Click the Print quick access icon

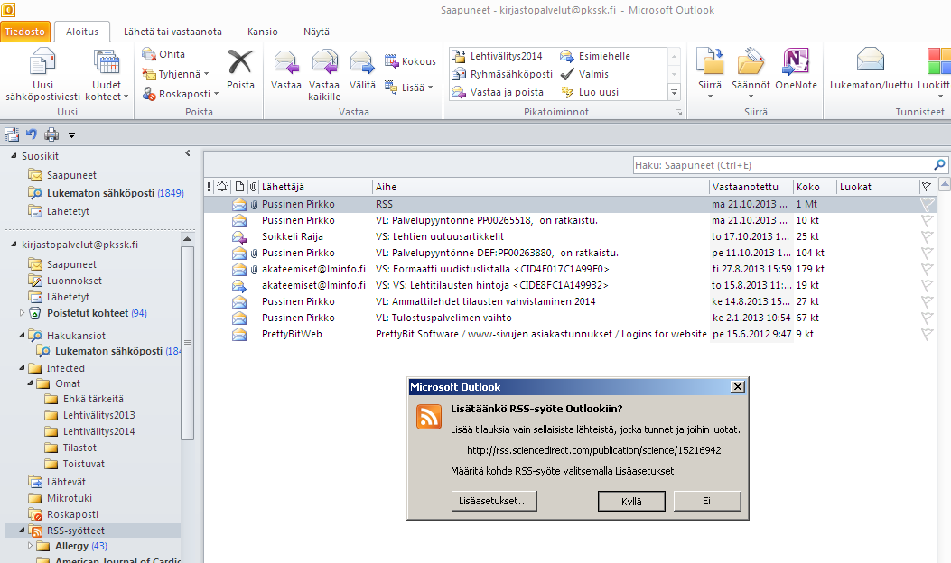pos(51,134)
